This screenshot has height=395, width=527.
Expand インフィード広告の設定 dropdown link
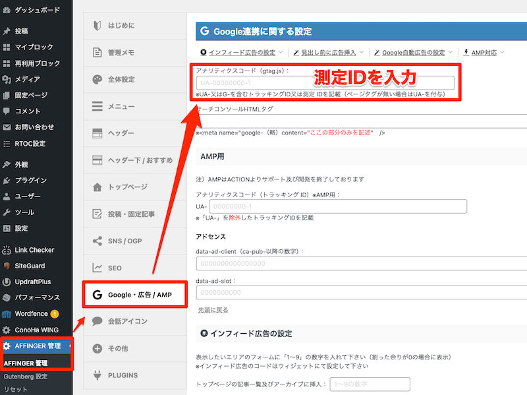242,52
